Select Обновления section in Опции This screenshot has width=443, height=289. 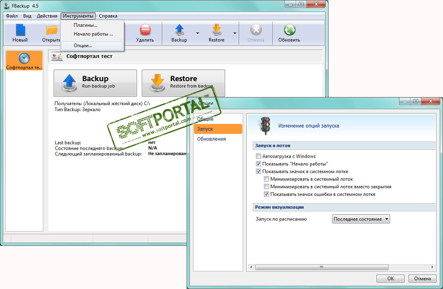(x=218, y=139)
